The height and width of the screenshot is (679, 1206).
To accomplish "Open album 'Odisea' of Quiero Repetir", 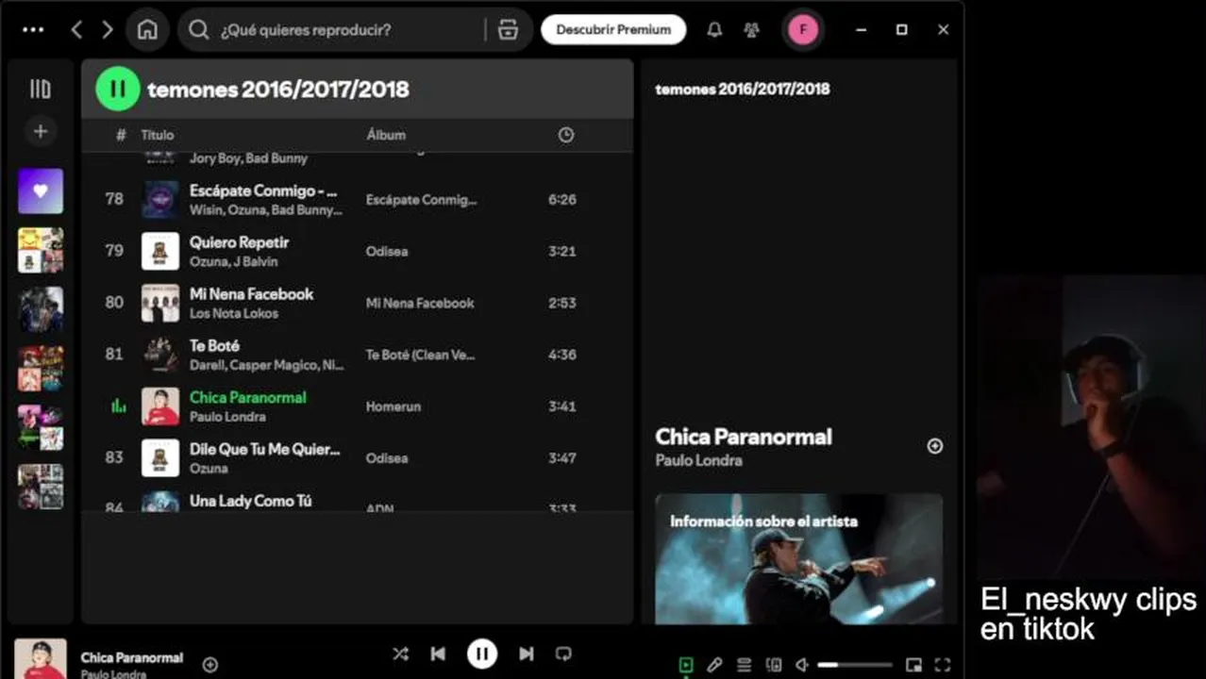I will pyautogui.click(x=387, y=251).
